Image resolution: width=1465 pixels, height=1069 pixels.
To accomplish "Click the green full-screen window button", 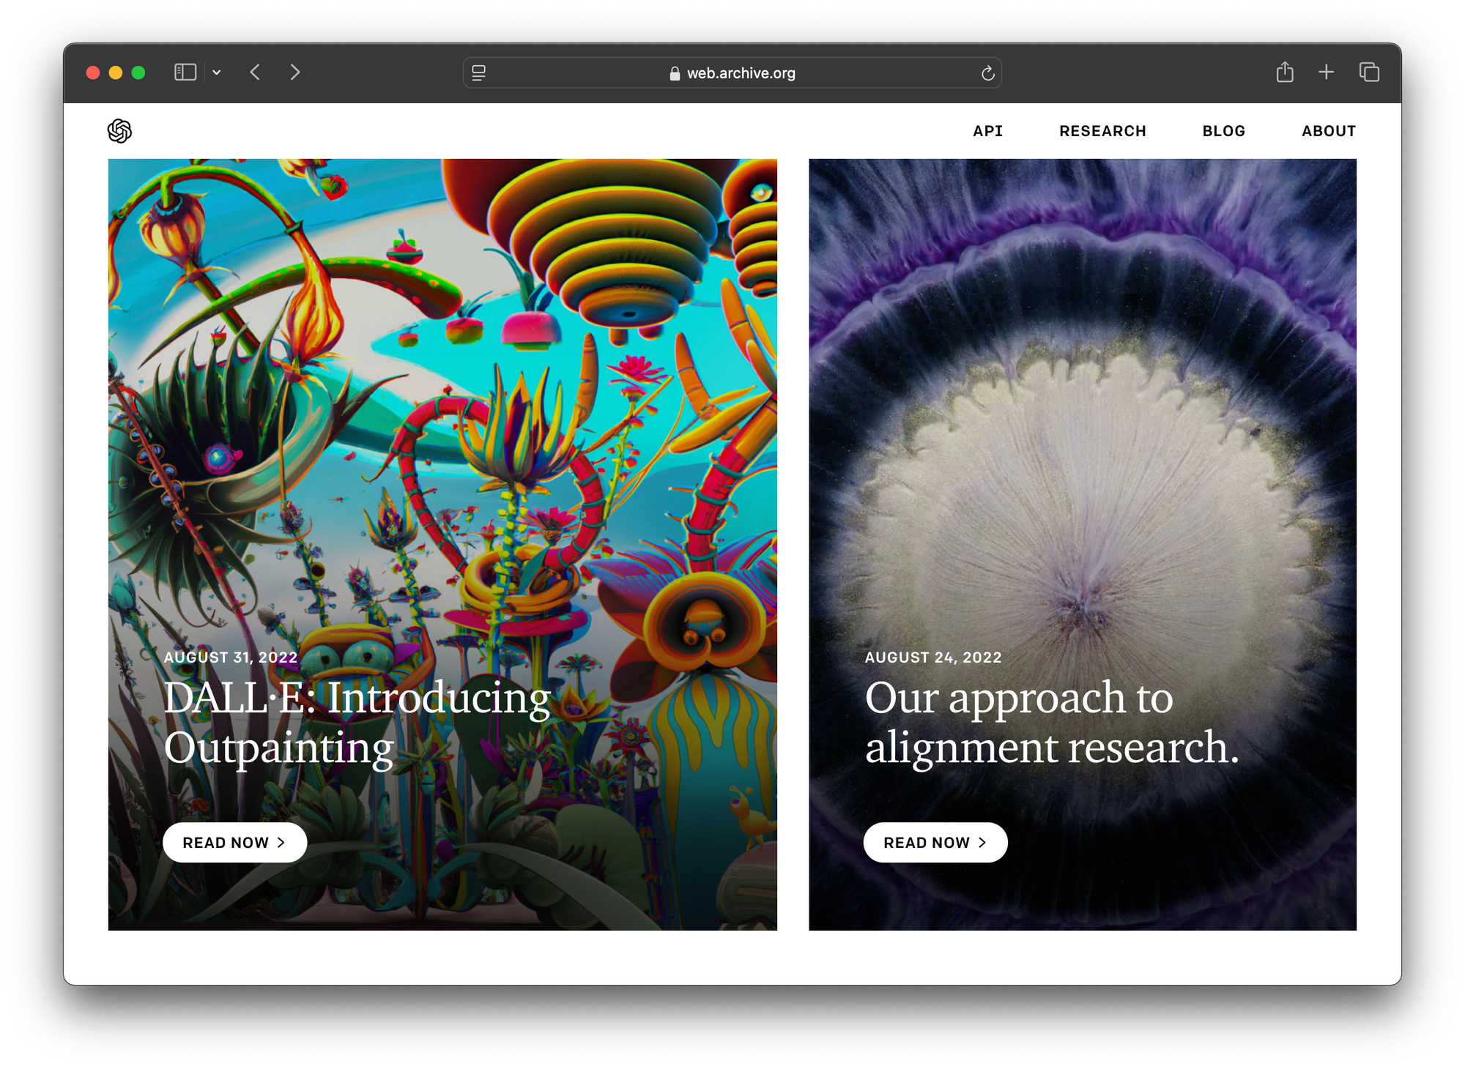I will (x=138, y=72).
